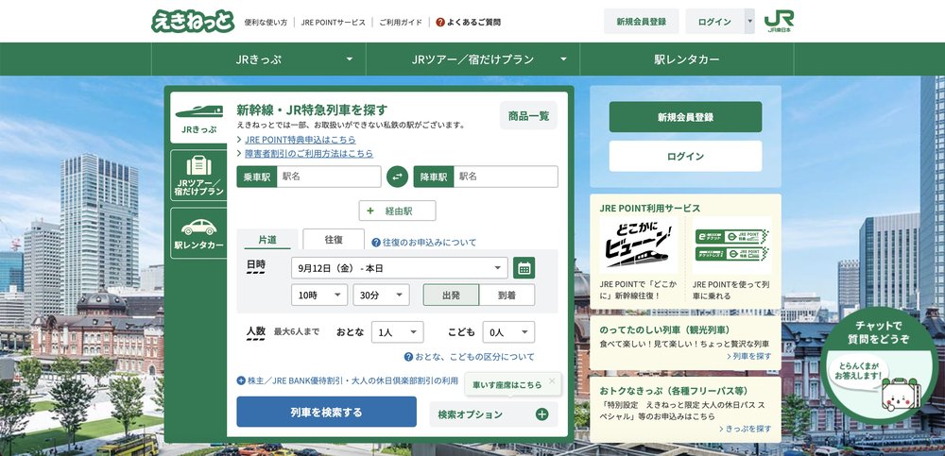Click the suitcase icon for JRツアー
Image resolution: width=945 pixels, height=456 pixels.
click(198, 165)
